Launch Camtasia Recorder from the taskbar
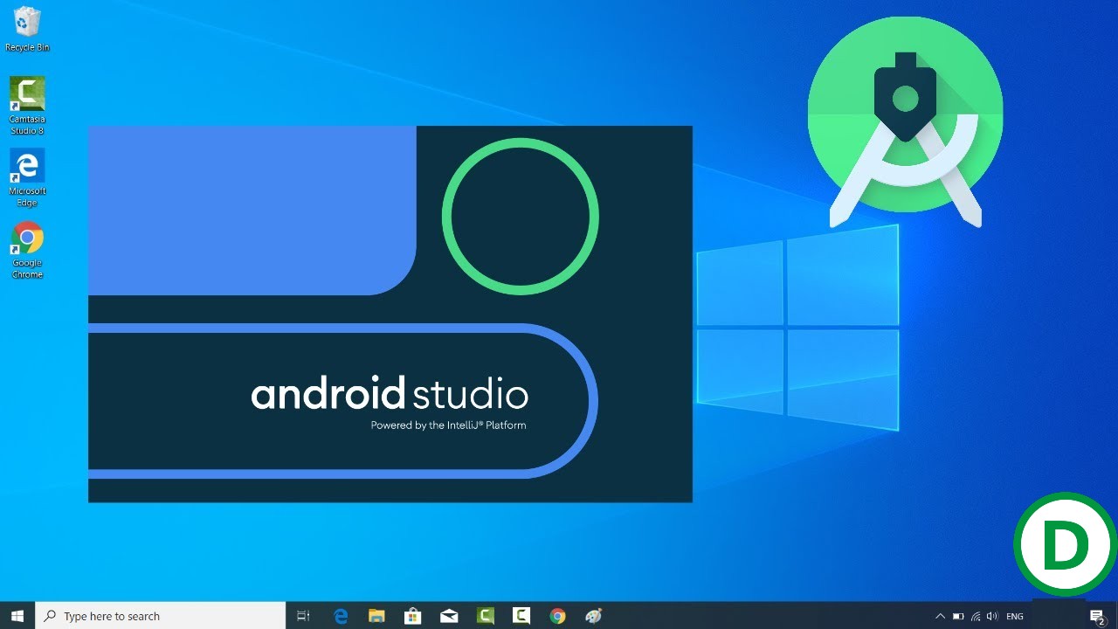Image resolution: width=1118 pixels, height=629 pixels. 521,615
